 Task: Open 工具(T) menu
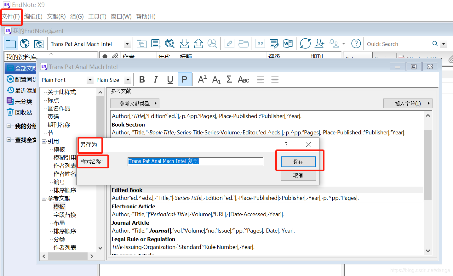coord(97,16)
